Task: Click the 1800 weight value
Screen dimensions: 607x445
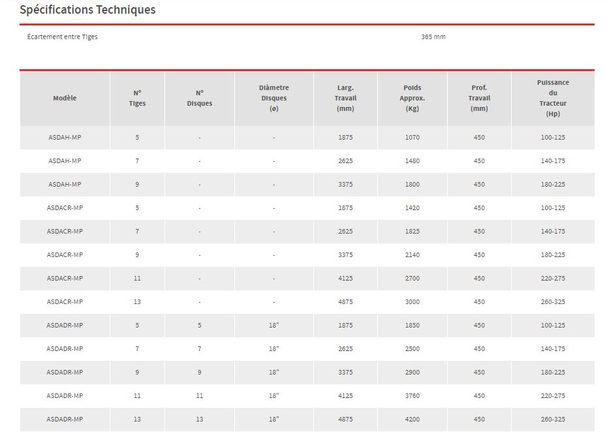Action: pos(412,185)
